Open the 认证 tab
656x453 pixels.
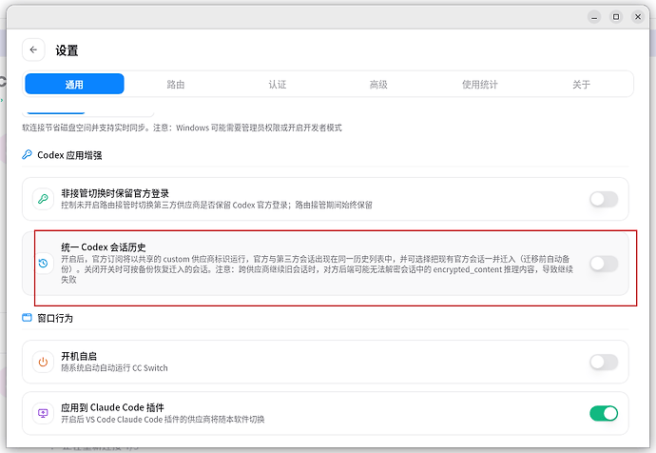[277, 84]
